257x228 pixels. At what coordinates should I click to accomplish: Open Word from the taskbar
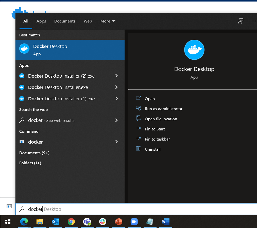[166, 222]
